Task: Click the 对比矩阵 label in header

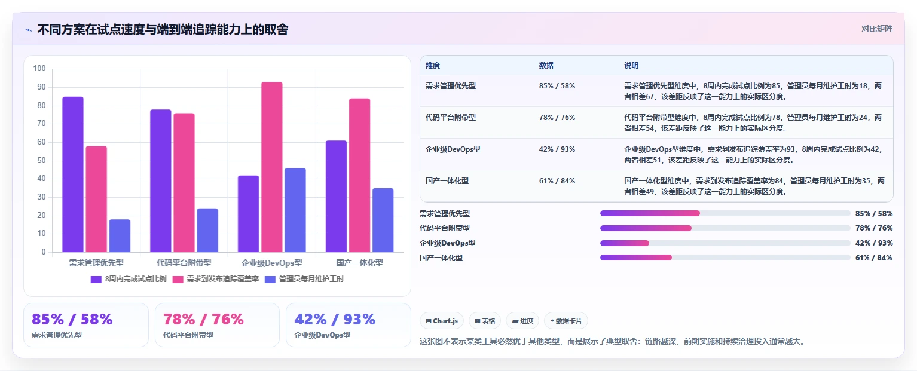Action: [876, 29]
